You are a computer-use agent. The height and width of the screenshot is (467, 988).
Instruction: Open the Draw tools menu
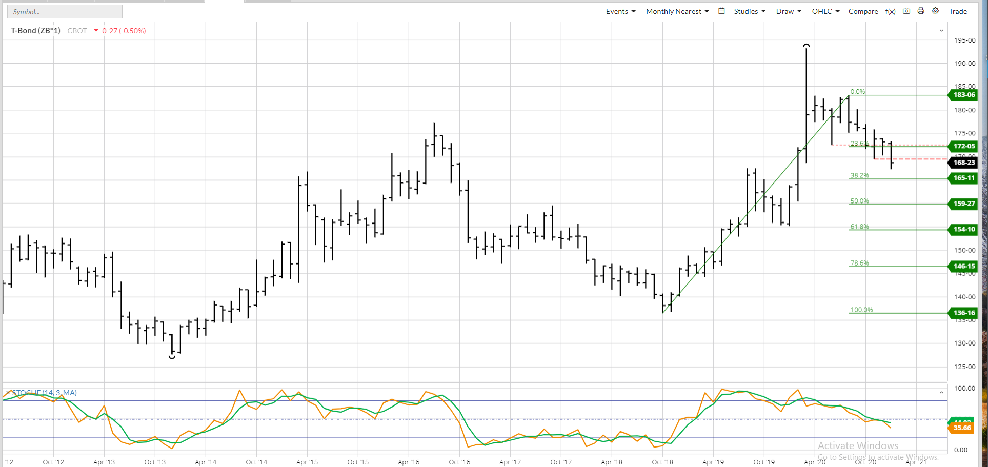point(788,11)
